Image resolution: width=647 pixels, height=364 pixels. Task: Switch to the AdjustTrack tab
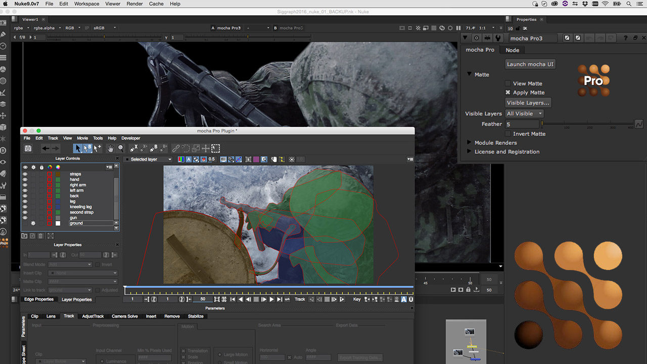[x=93, y=316]
